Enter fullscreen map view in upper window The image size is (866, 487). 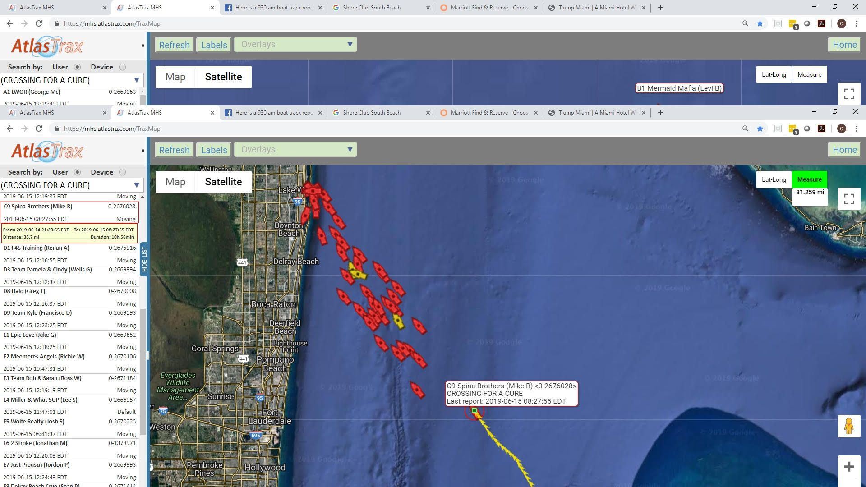[x=849, y=94]
